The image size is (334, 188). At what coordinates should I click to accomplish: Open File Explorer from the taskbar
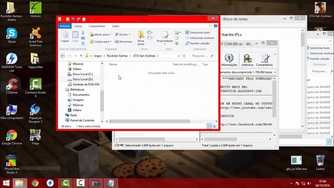(x=20, y=183)
